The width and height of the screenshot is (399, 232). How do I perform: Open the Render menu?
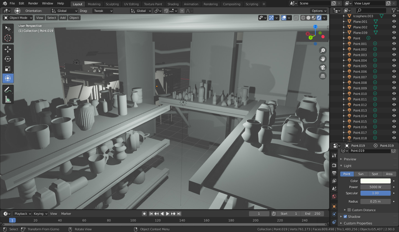pos(33,3)
